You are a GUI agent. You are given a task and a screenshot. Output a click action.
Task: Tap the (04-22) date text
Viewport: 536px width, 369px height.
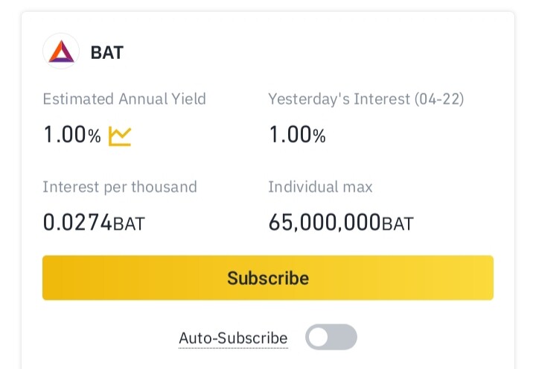pos(439,98)
